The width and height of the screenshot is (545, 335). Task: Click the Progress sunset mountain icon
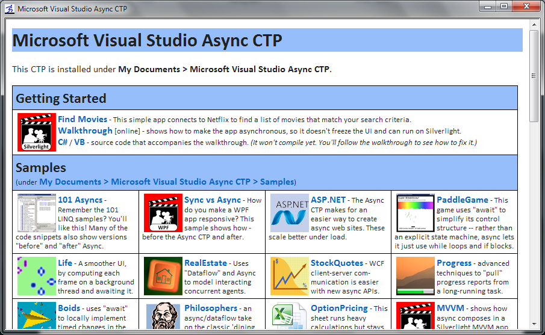pyautogui.click(x=416, y=276)
